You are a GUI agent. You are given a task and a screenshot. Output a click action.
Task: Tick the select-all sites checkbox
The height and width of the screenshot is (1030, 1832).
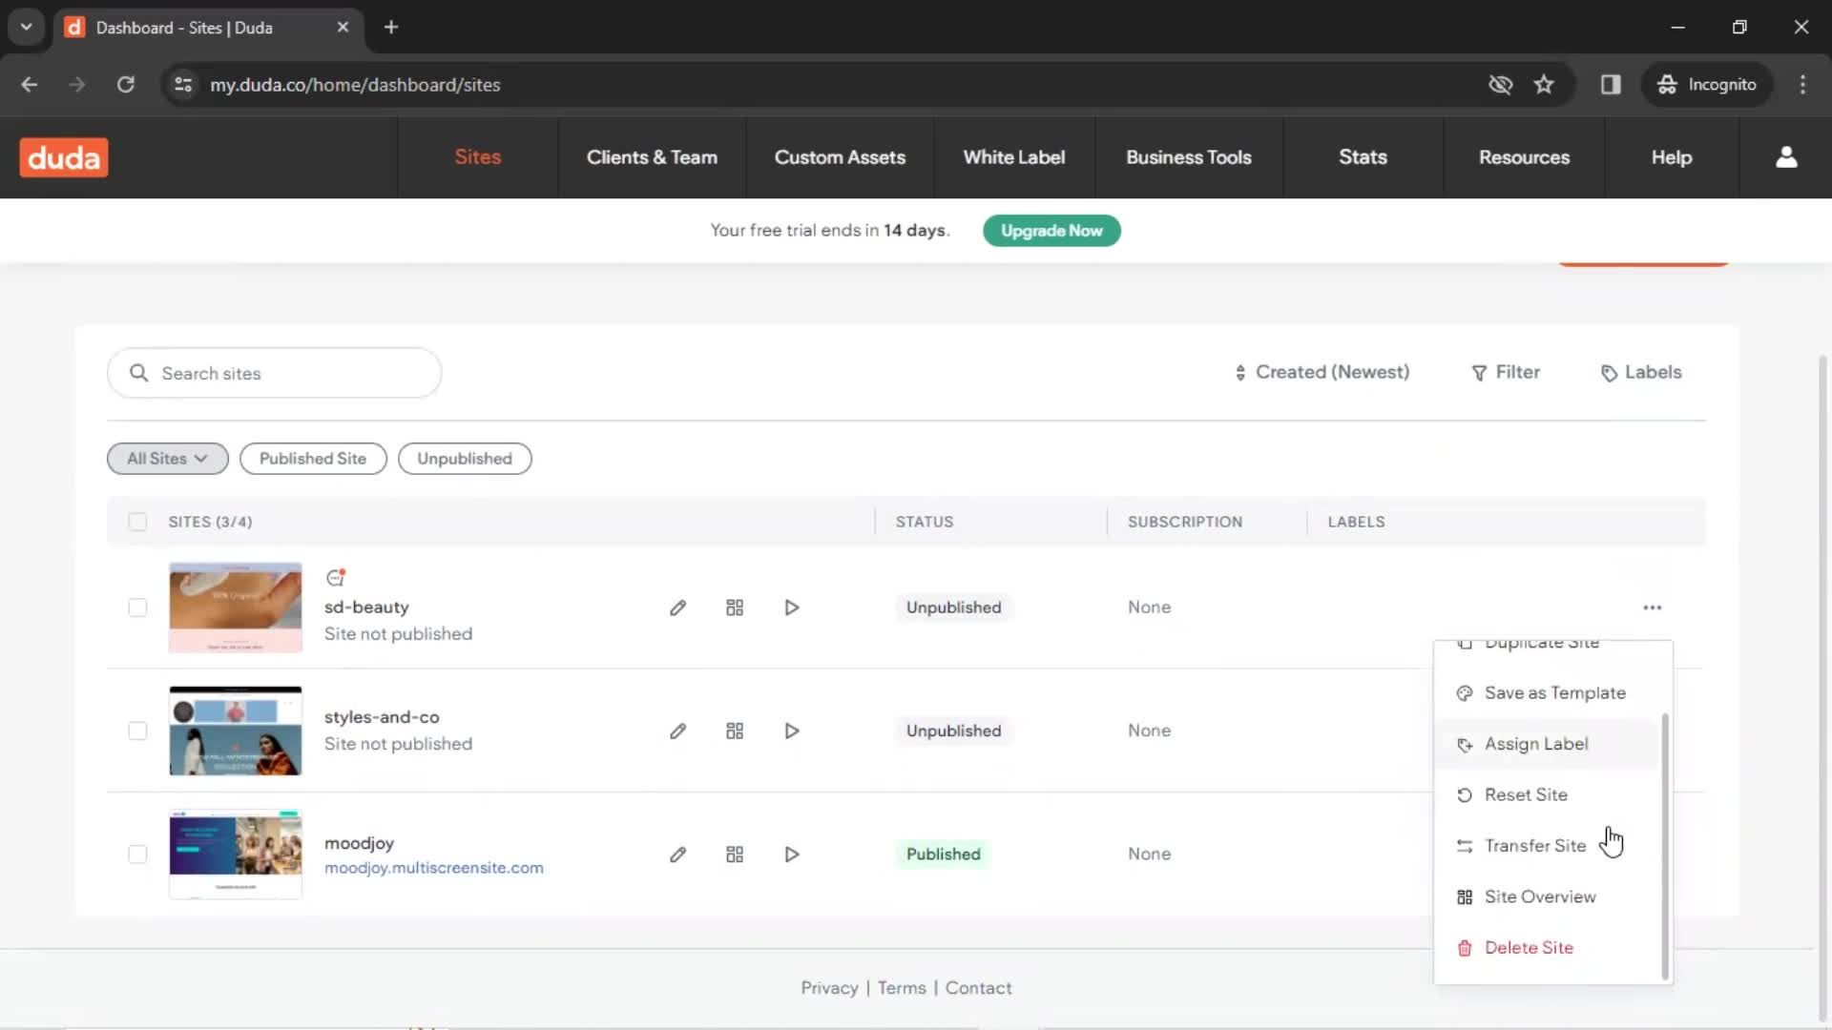pos(137,522)
